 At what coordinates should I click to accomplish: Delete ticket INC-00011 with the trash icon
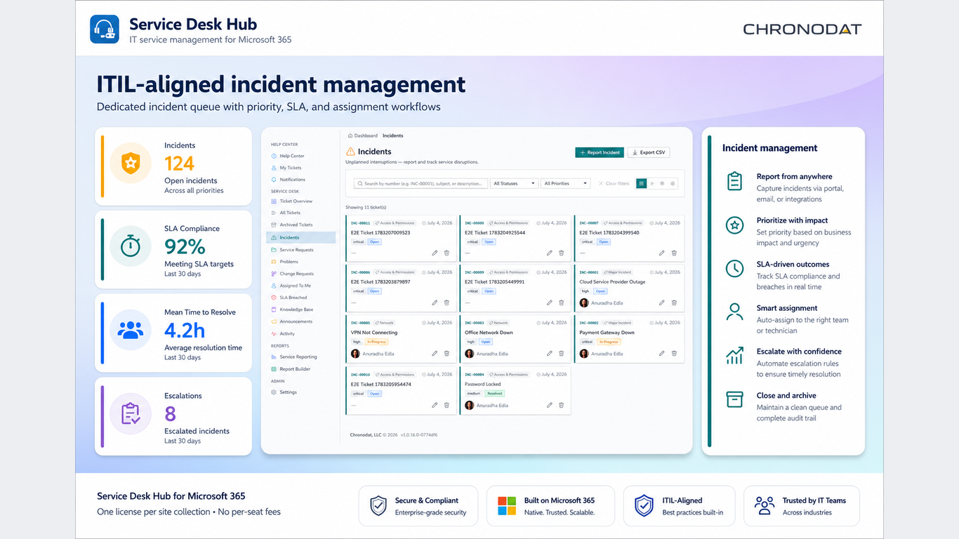447,253
